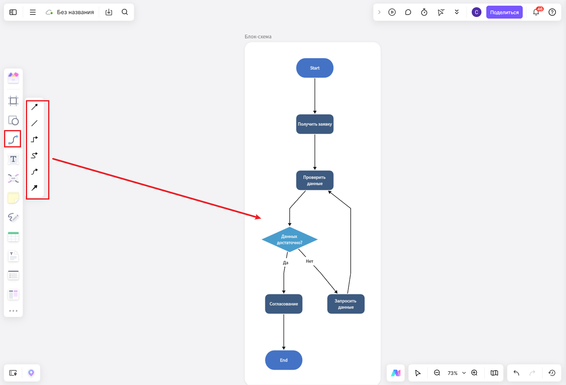Select the Connector line tool

(x=13, y=139)
